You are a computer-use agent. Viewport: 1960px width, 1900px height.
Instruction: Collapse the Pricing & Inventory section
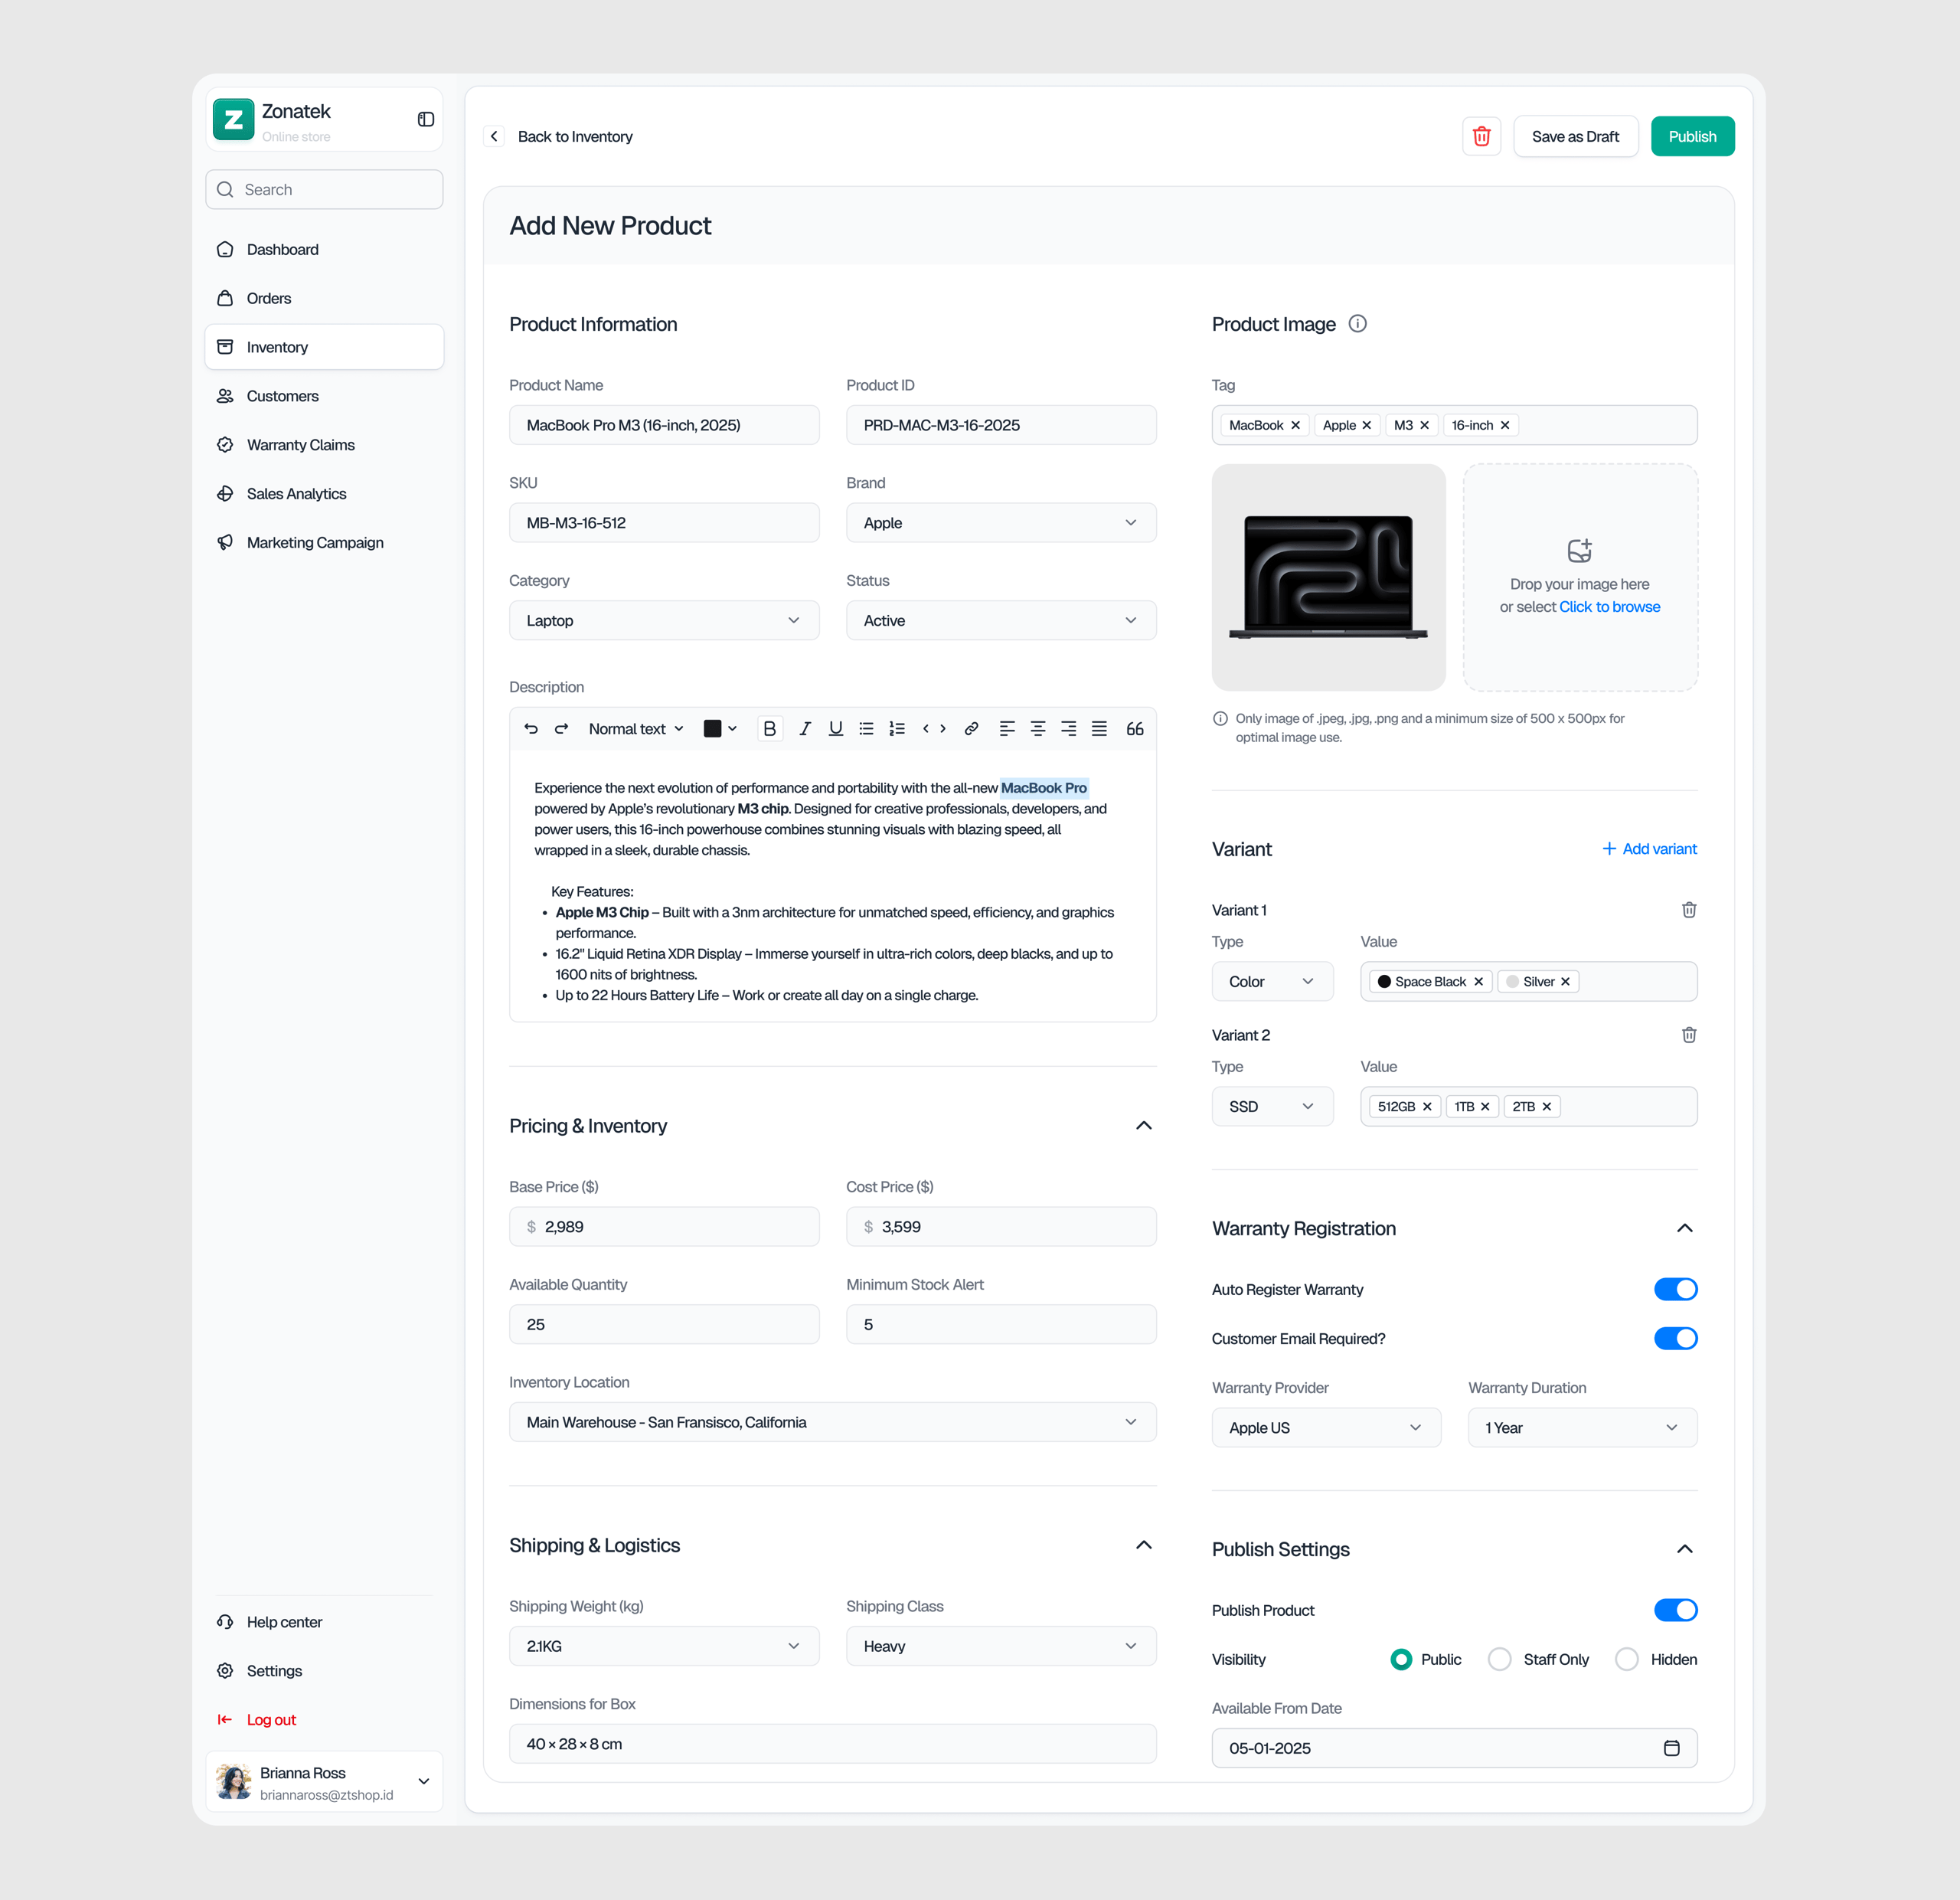coord(1144,1126)
